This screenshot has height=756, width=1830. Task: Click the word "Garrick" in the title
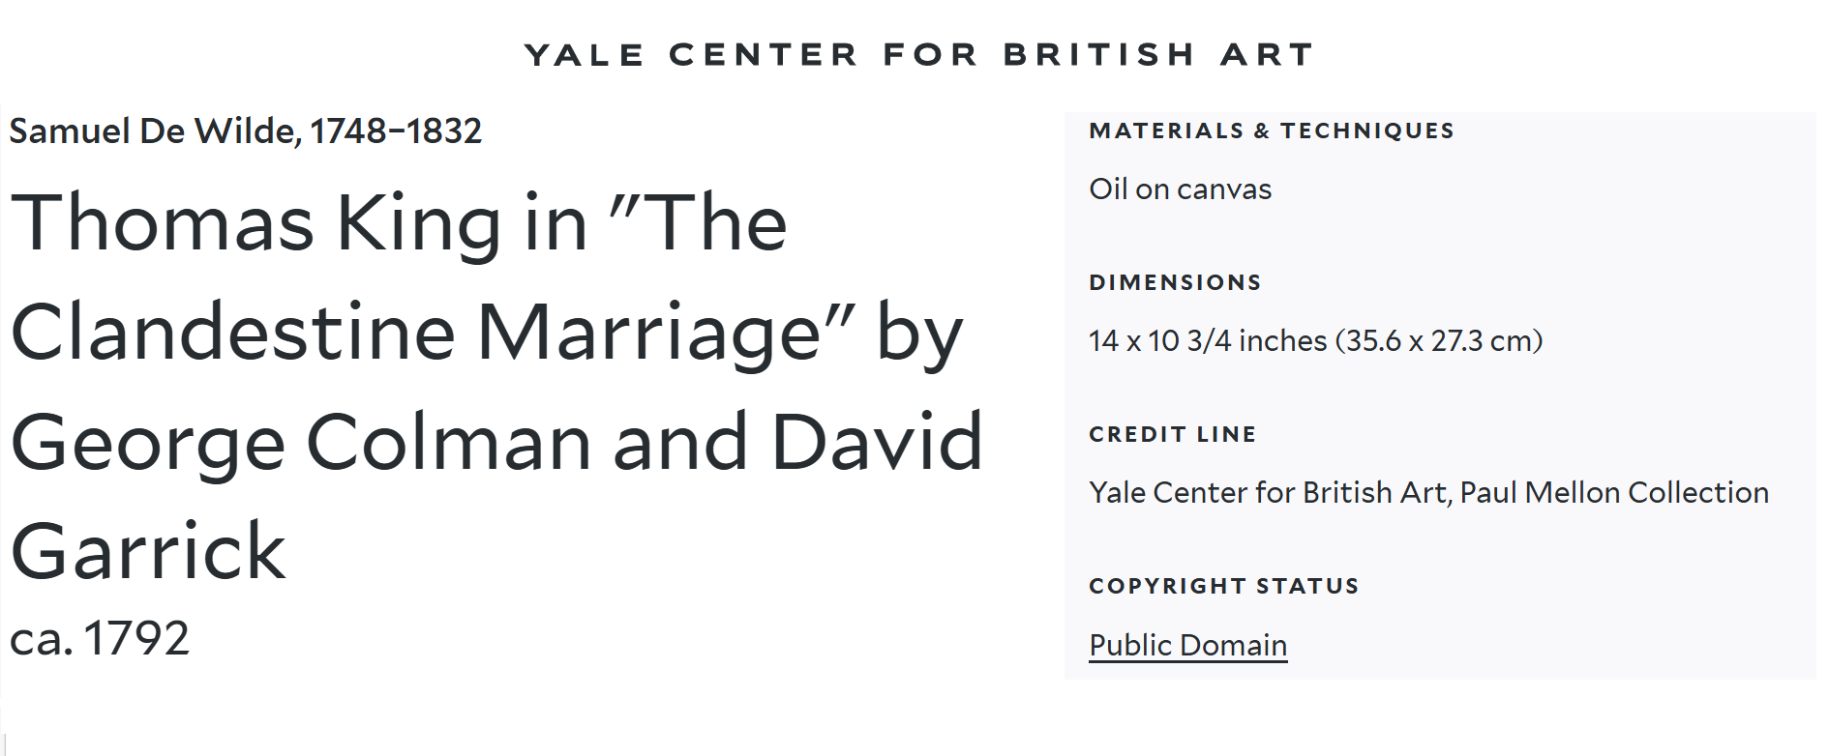pos(148,551)
